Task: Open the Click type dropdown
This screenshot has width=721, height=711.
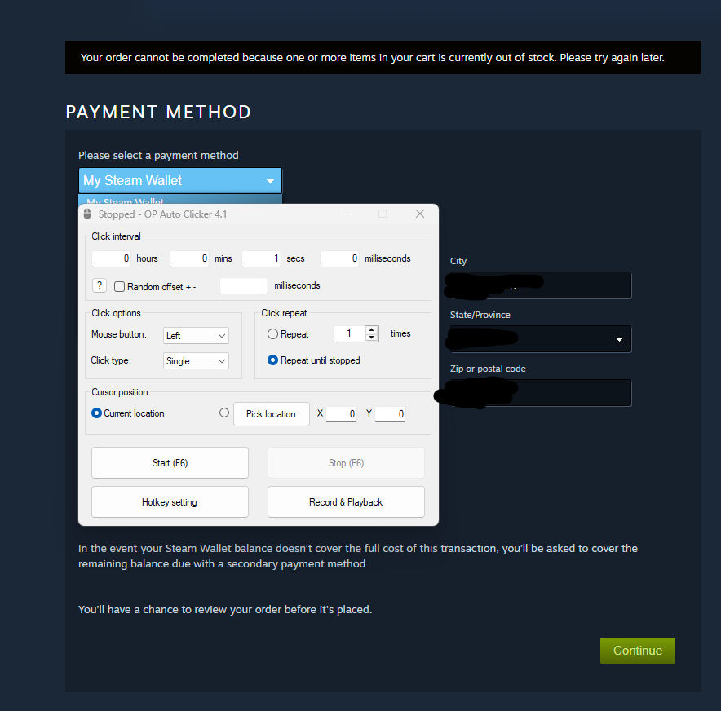Action: [x=196, y=360]
